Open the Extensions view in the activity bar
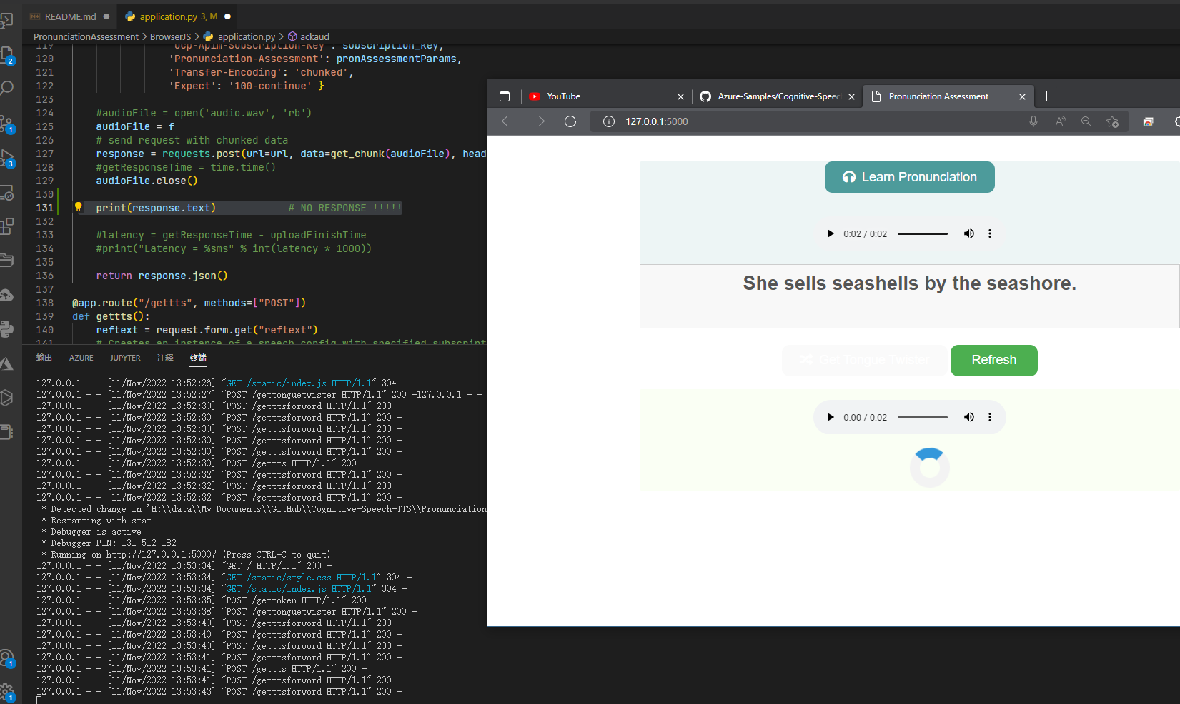 (9, 225)
